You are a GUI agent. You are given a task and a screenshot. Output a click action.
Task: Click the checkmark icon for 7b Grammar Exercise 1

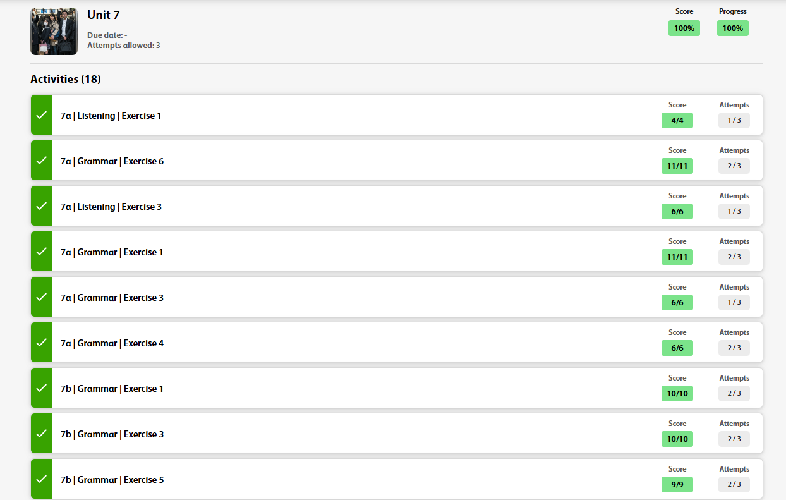[x=41, y=388]
